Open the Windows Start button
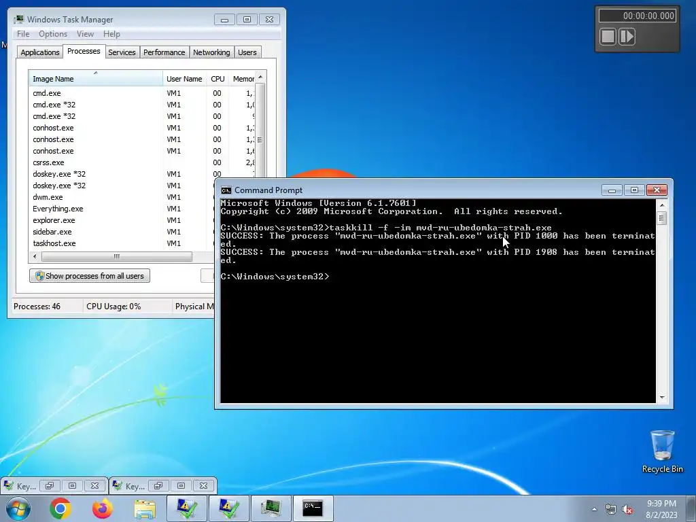696x522 pixels. [x=18, y=508]
